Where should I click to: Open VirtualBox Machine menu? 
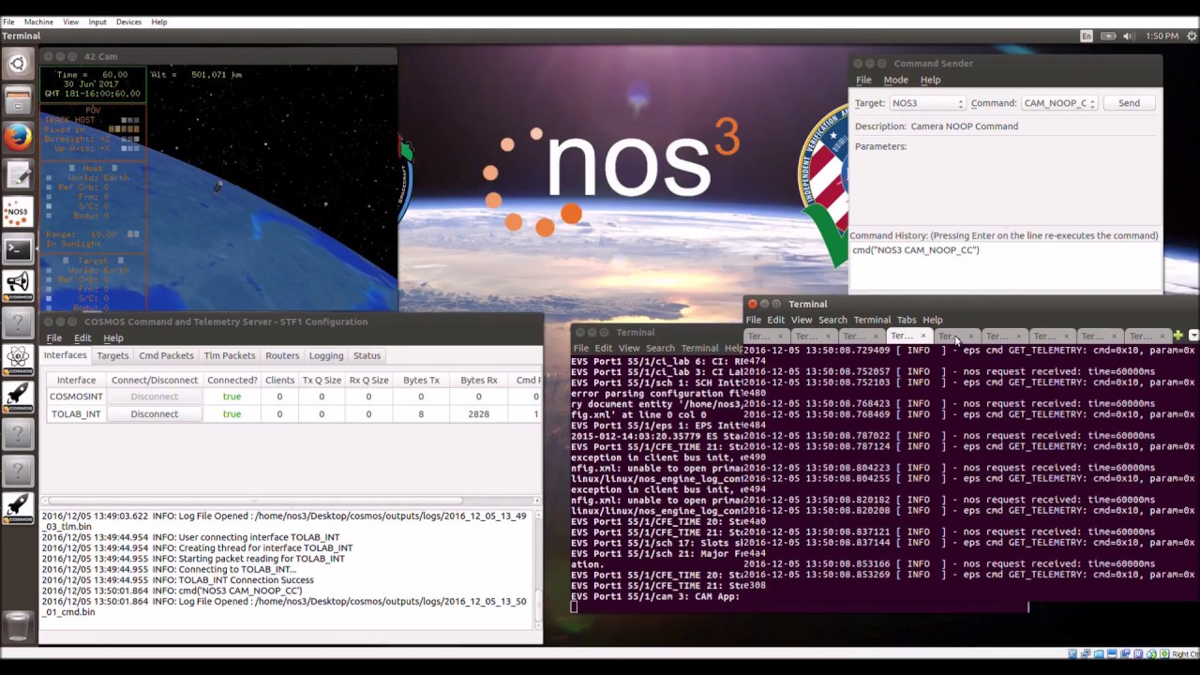(x=38, y=22)
